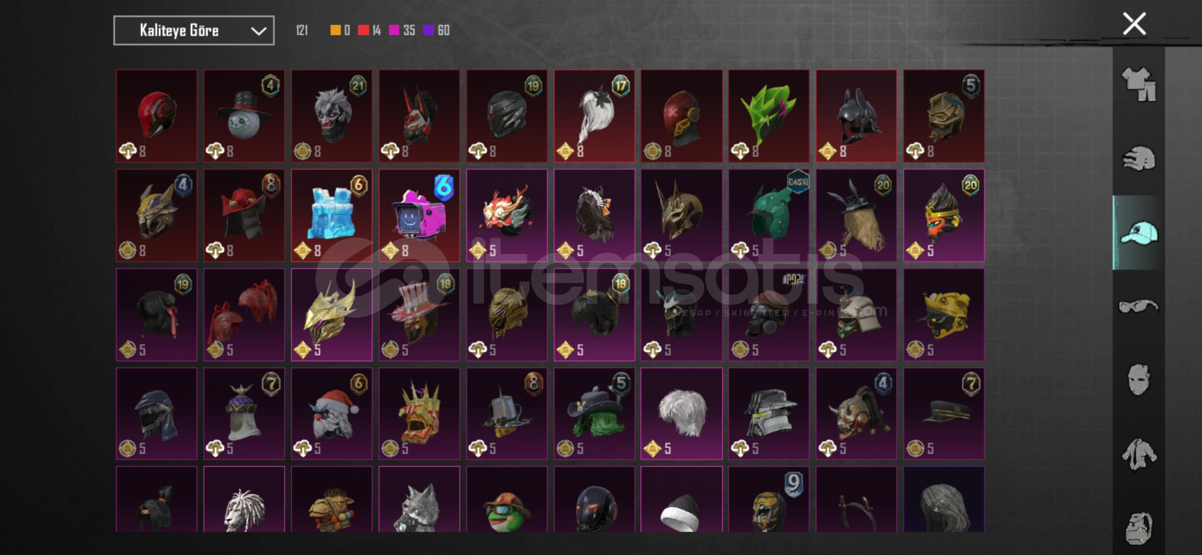The height and width of the screenshot is (555, 1202).
Task: Open the outfits clothing category icon
Action: pyautogui.click(x=1139, y=84)
